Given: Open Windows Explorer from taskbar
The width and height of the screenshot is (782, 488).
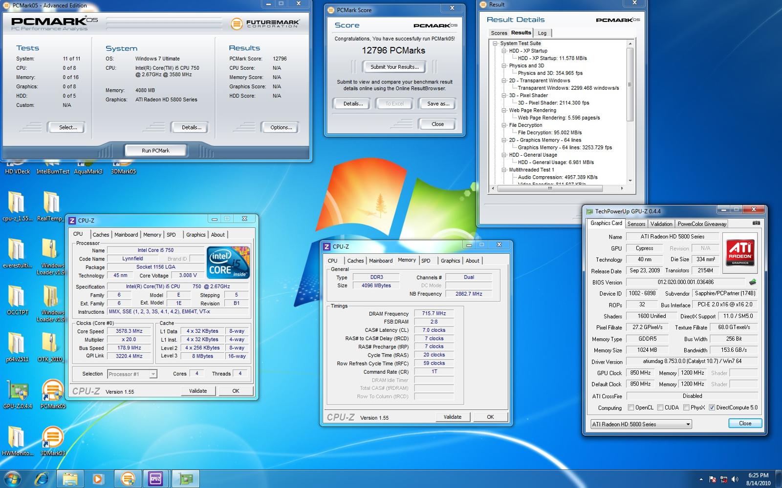Looking at the screenshot, I should click(x=69, y=479).
